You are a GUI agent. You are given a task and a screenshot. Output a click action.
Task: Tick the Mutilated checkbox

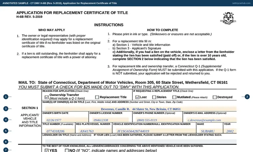(174, 97)
